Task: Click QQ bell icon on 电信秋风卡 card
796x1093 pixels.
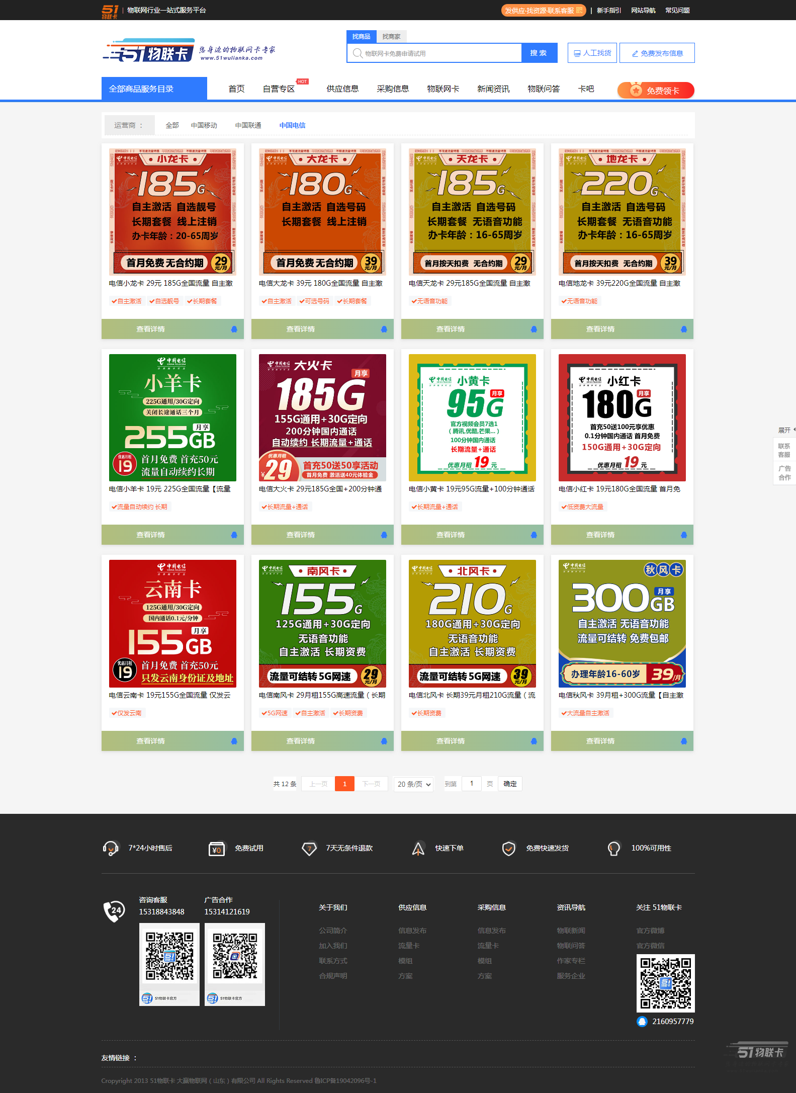Action: (x=683, y=741)
